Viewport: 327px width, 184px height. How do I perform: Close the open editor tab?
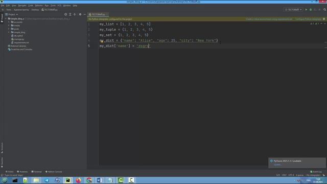pyautogui.click(x=107, y=14)
